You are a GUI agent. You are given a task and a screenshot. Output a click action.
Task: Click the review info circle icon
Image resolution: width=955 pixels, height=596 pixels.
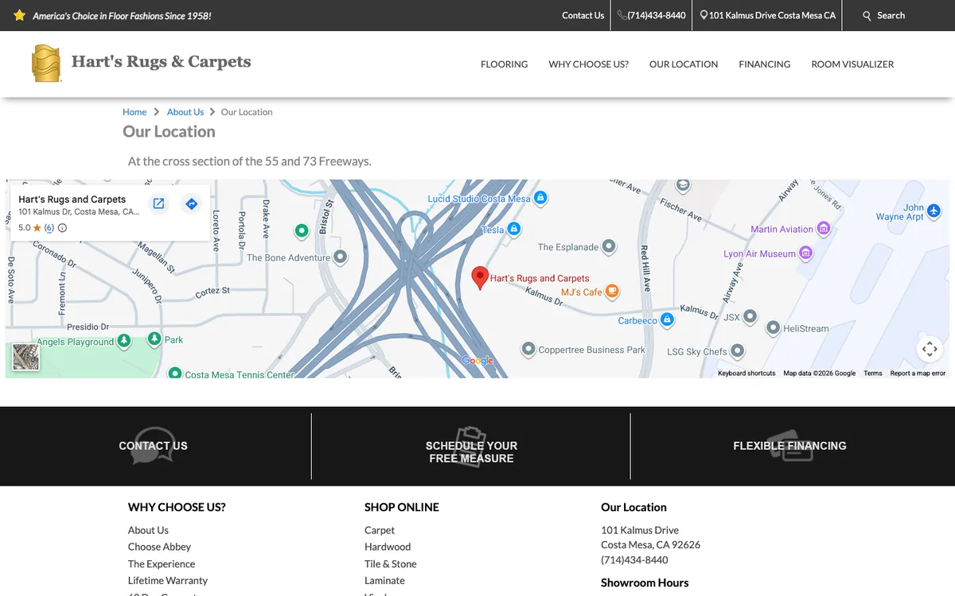tap(63, 228)
